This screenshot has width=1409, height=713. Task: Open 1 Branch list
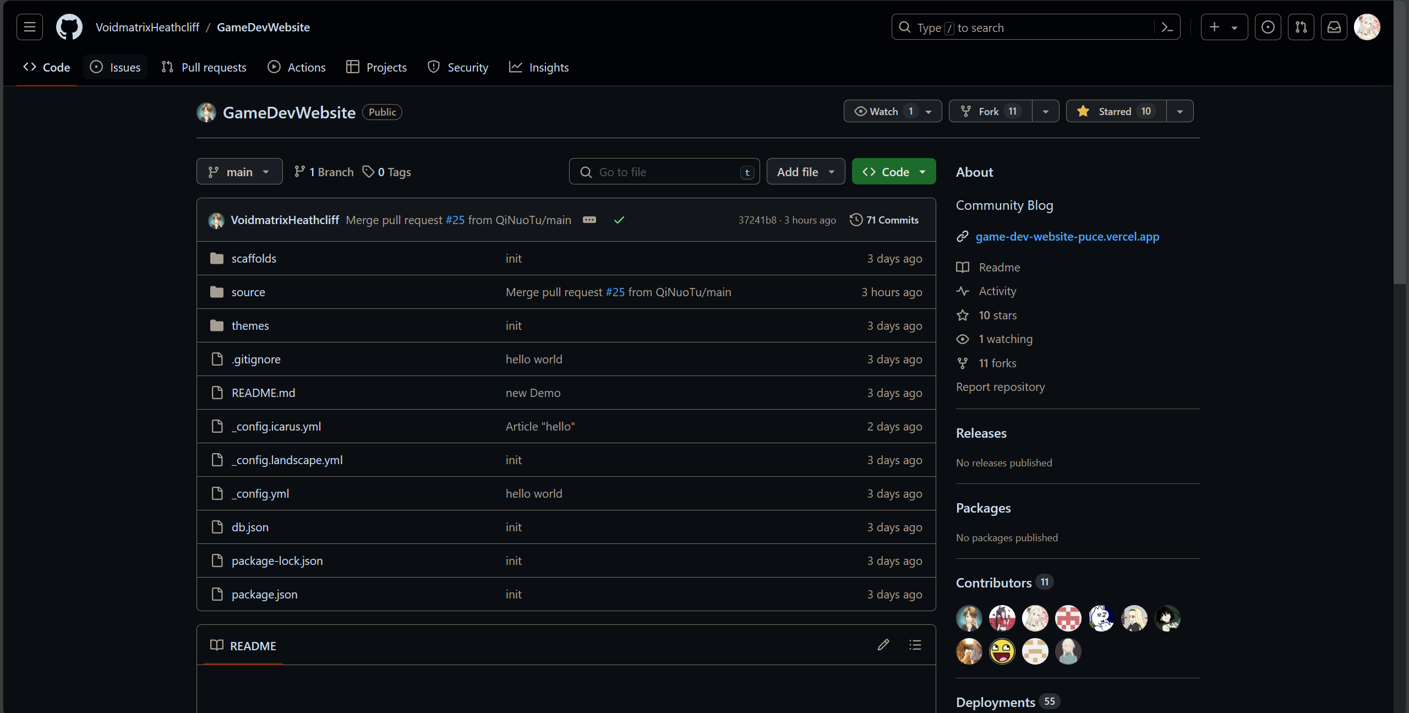coord(324,172)
